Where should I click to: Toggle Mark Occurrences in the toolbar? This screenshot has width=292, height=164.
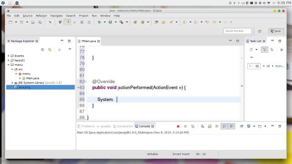coord(68,22)
